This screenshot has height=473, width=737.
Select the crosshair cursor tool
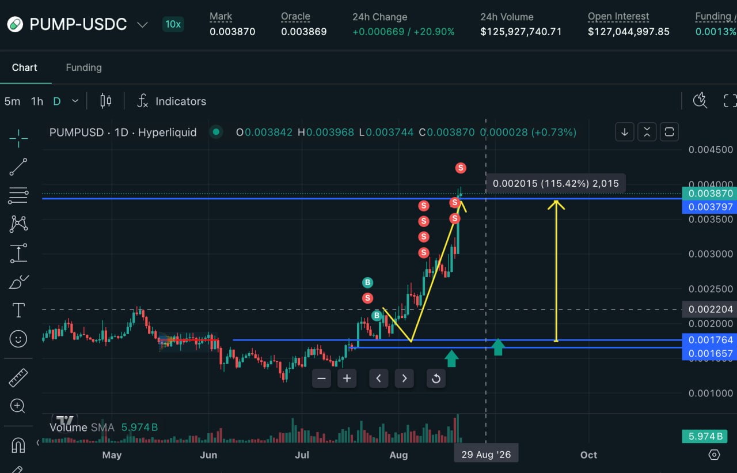coord(18,138)
